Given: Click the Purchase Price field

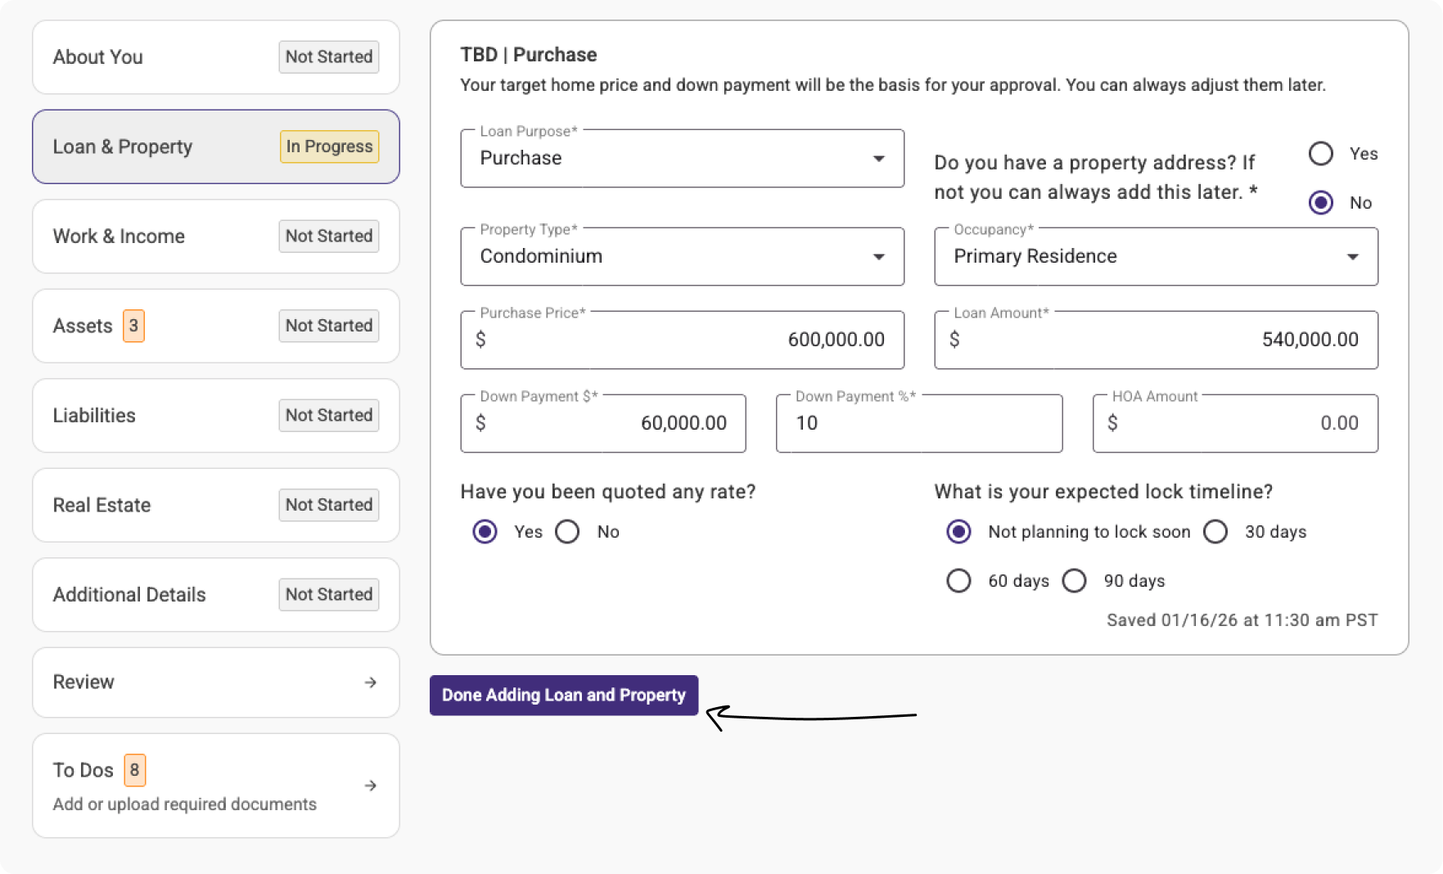Looking at the screenshot, I should point(682,340).
